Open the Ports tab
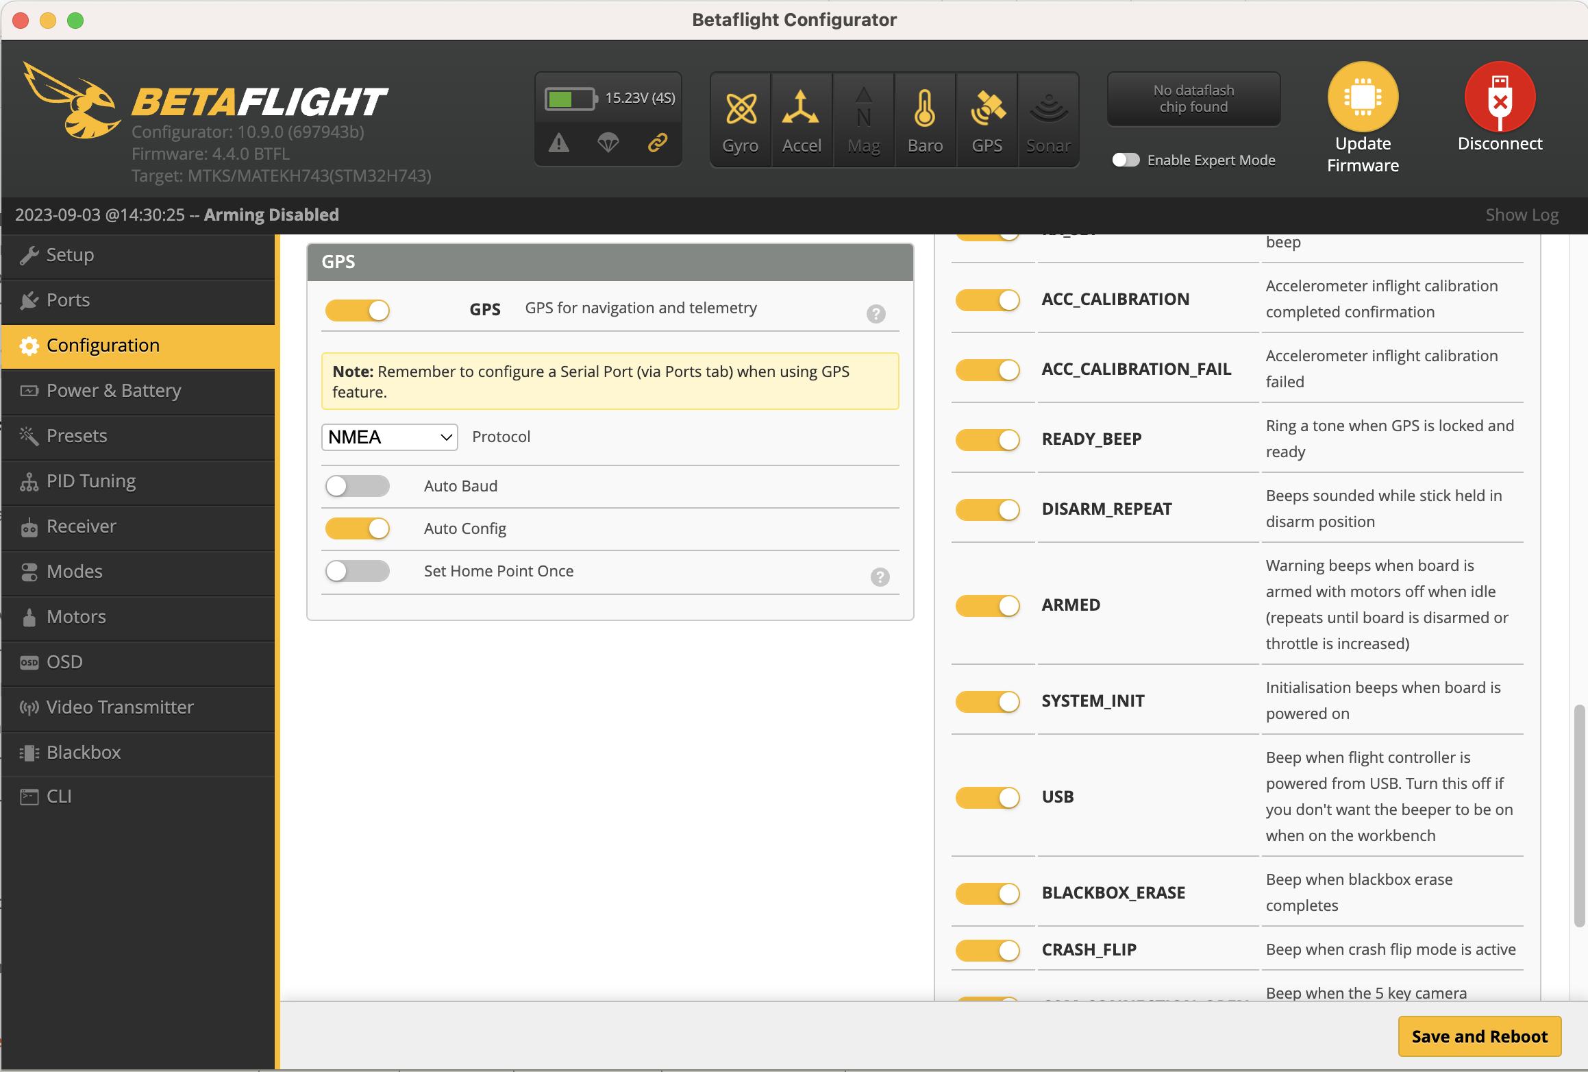 [x=68, y=299]
